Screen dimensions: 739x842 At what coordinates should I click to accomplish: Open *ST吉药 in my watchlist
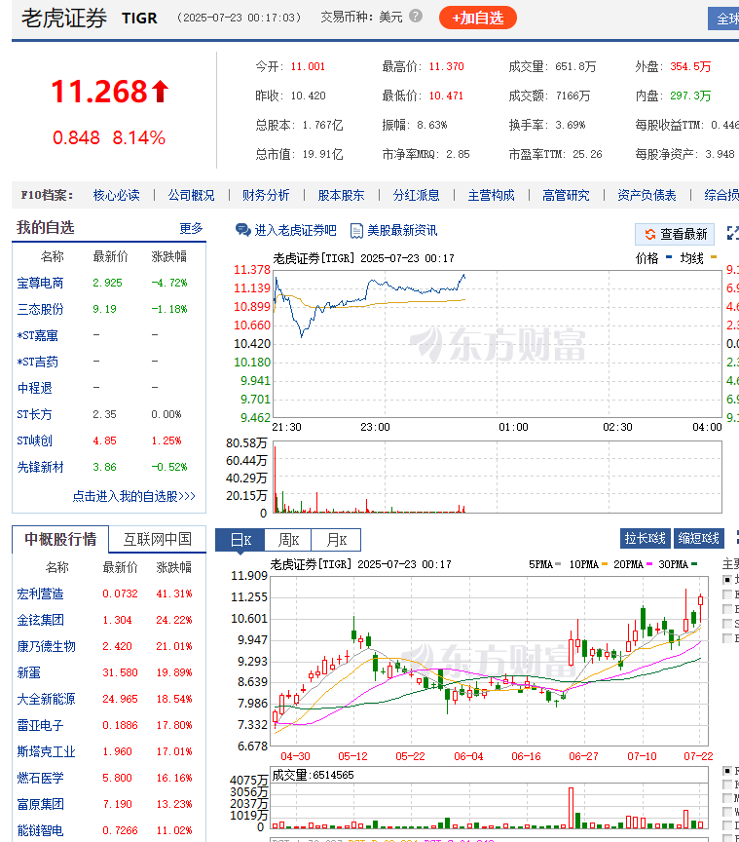pos(38,362)
